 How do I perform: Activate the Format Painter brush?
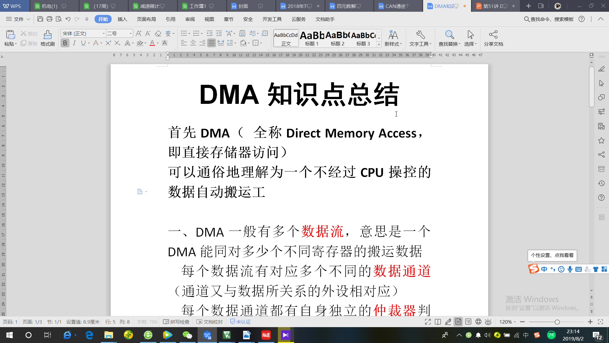[x=48, y=35]
